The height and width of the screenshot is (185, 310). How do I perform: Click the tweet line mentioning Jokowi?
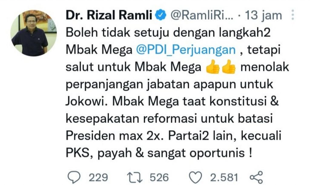(172, 101)
